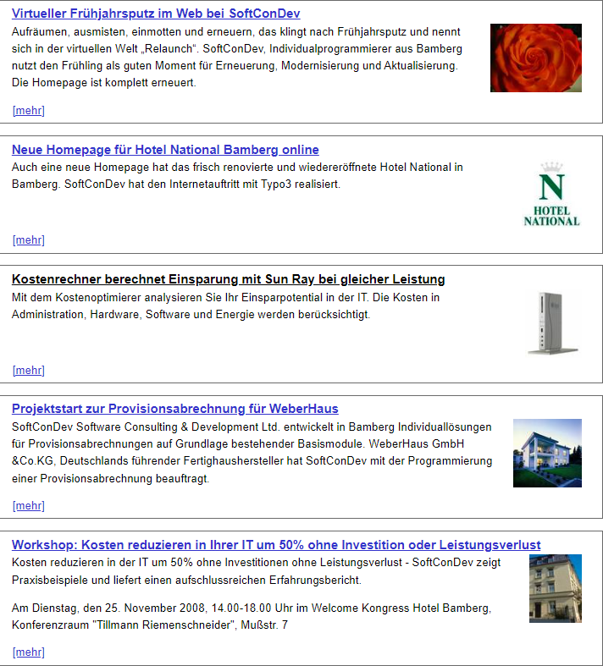Click the line starting 'Praxisbeispiele und liefert einen'
The image size is (603, 666).
point(186,581)
